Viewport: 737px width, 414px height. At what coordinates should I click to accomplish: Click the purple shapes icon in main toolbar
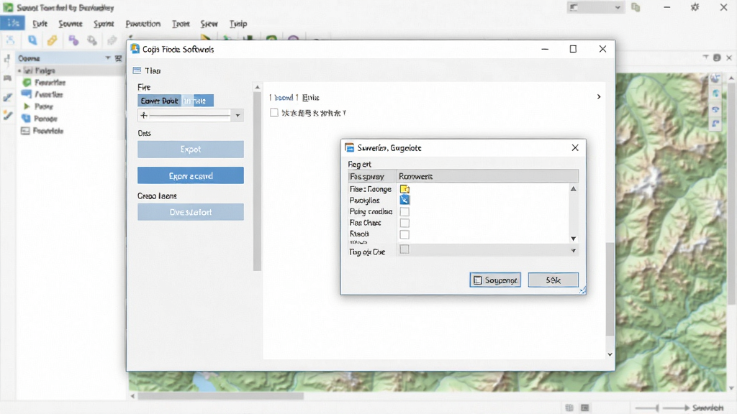(x=73, y=40)
